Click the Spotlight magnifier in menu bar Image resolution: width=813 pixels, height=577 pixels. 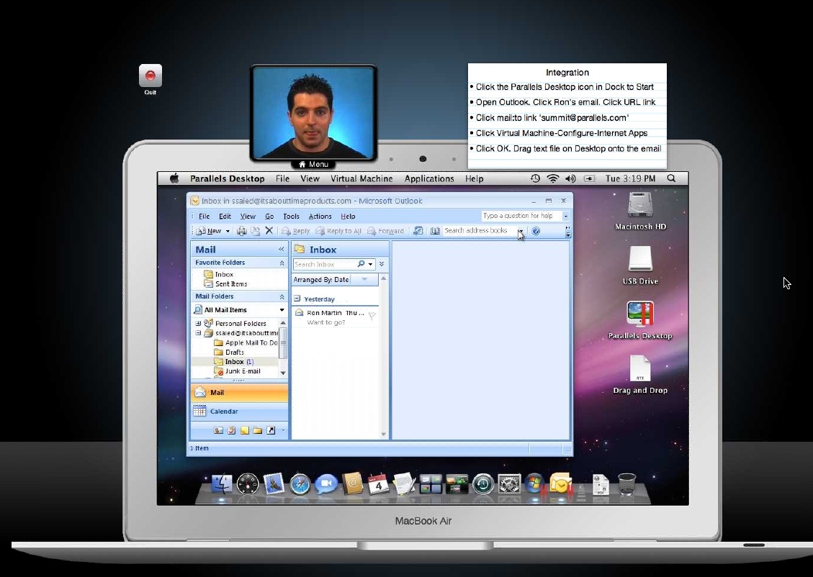[x=671, y=178]
